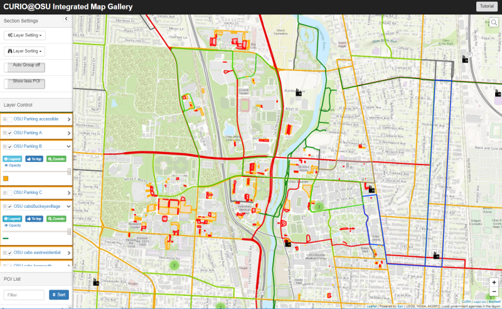Focus the POI Filter input field
The width and height of the screenshot is (502, 309).
tap(24, 295)
